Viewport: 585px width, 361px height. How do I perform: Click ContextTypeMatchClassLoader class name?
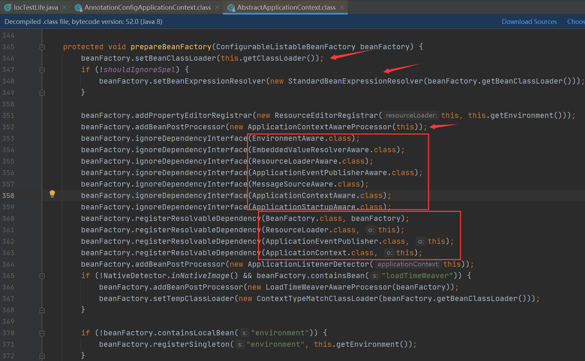point(318,299)
